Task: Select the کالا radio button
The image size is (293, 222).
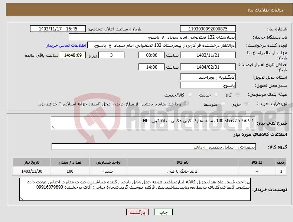Action: point(237,94)
